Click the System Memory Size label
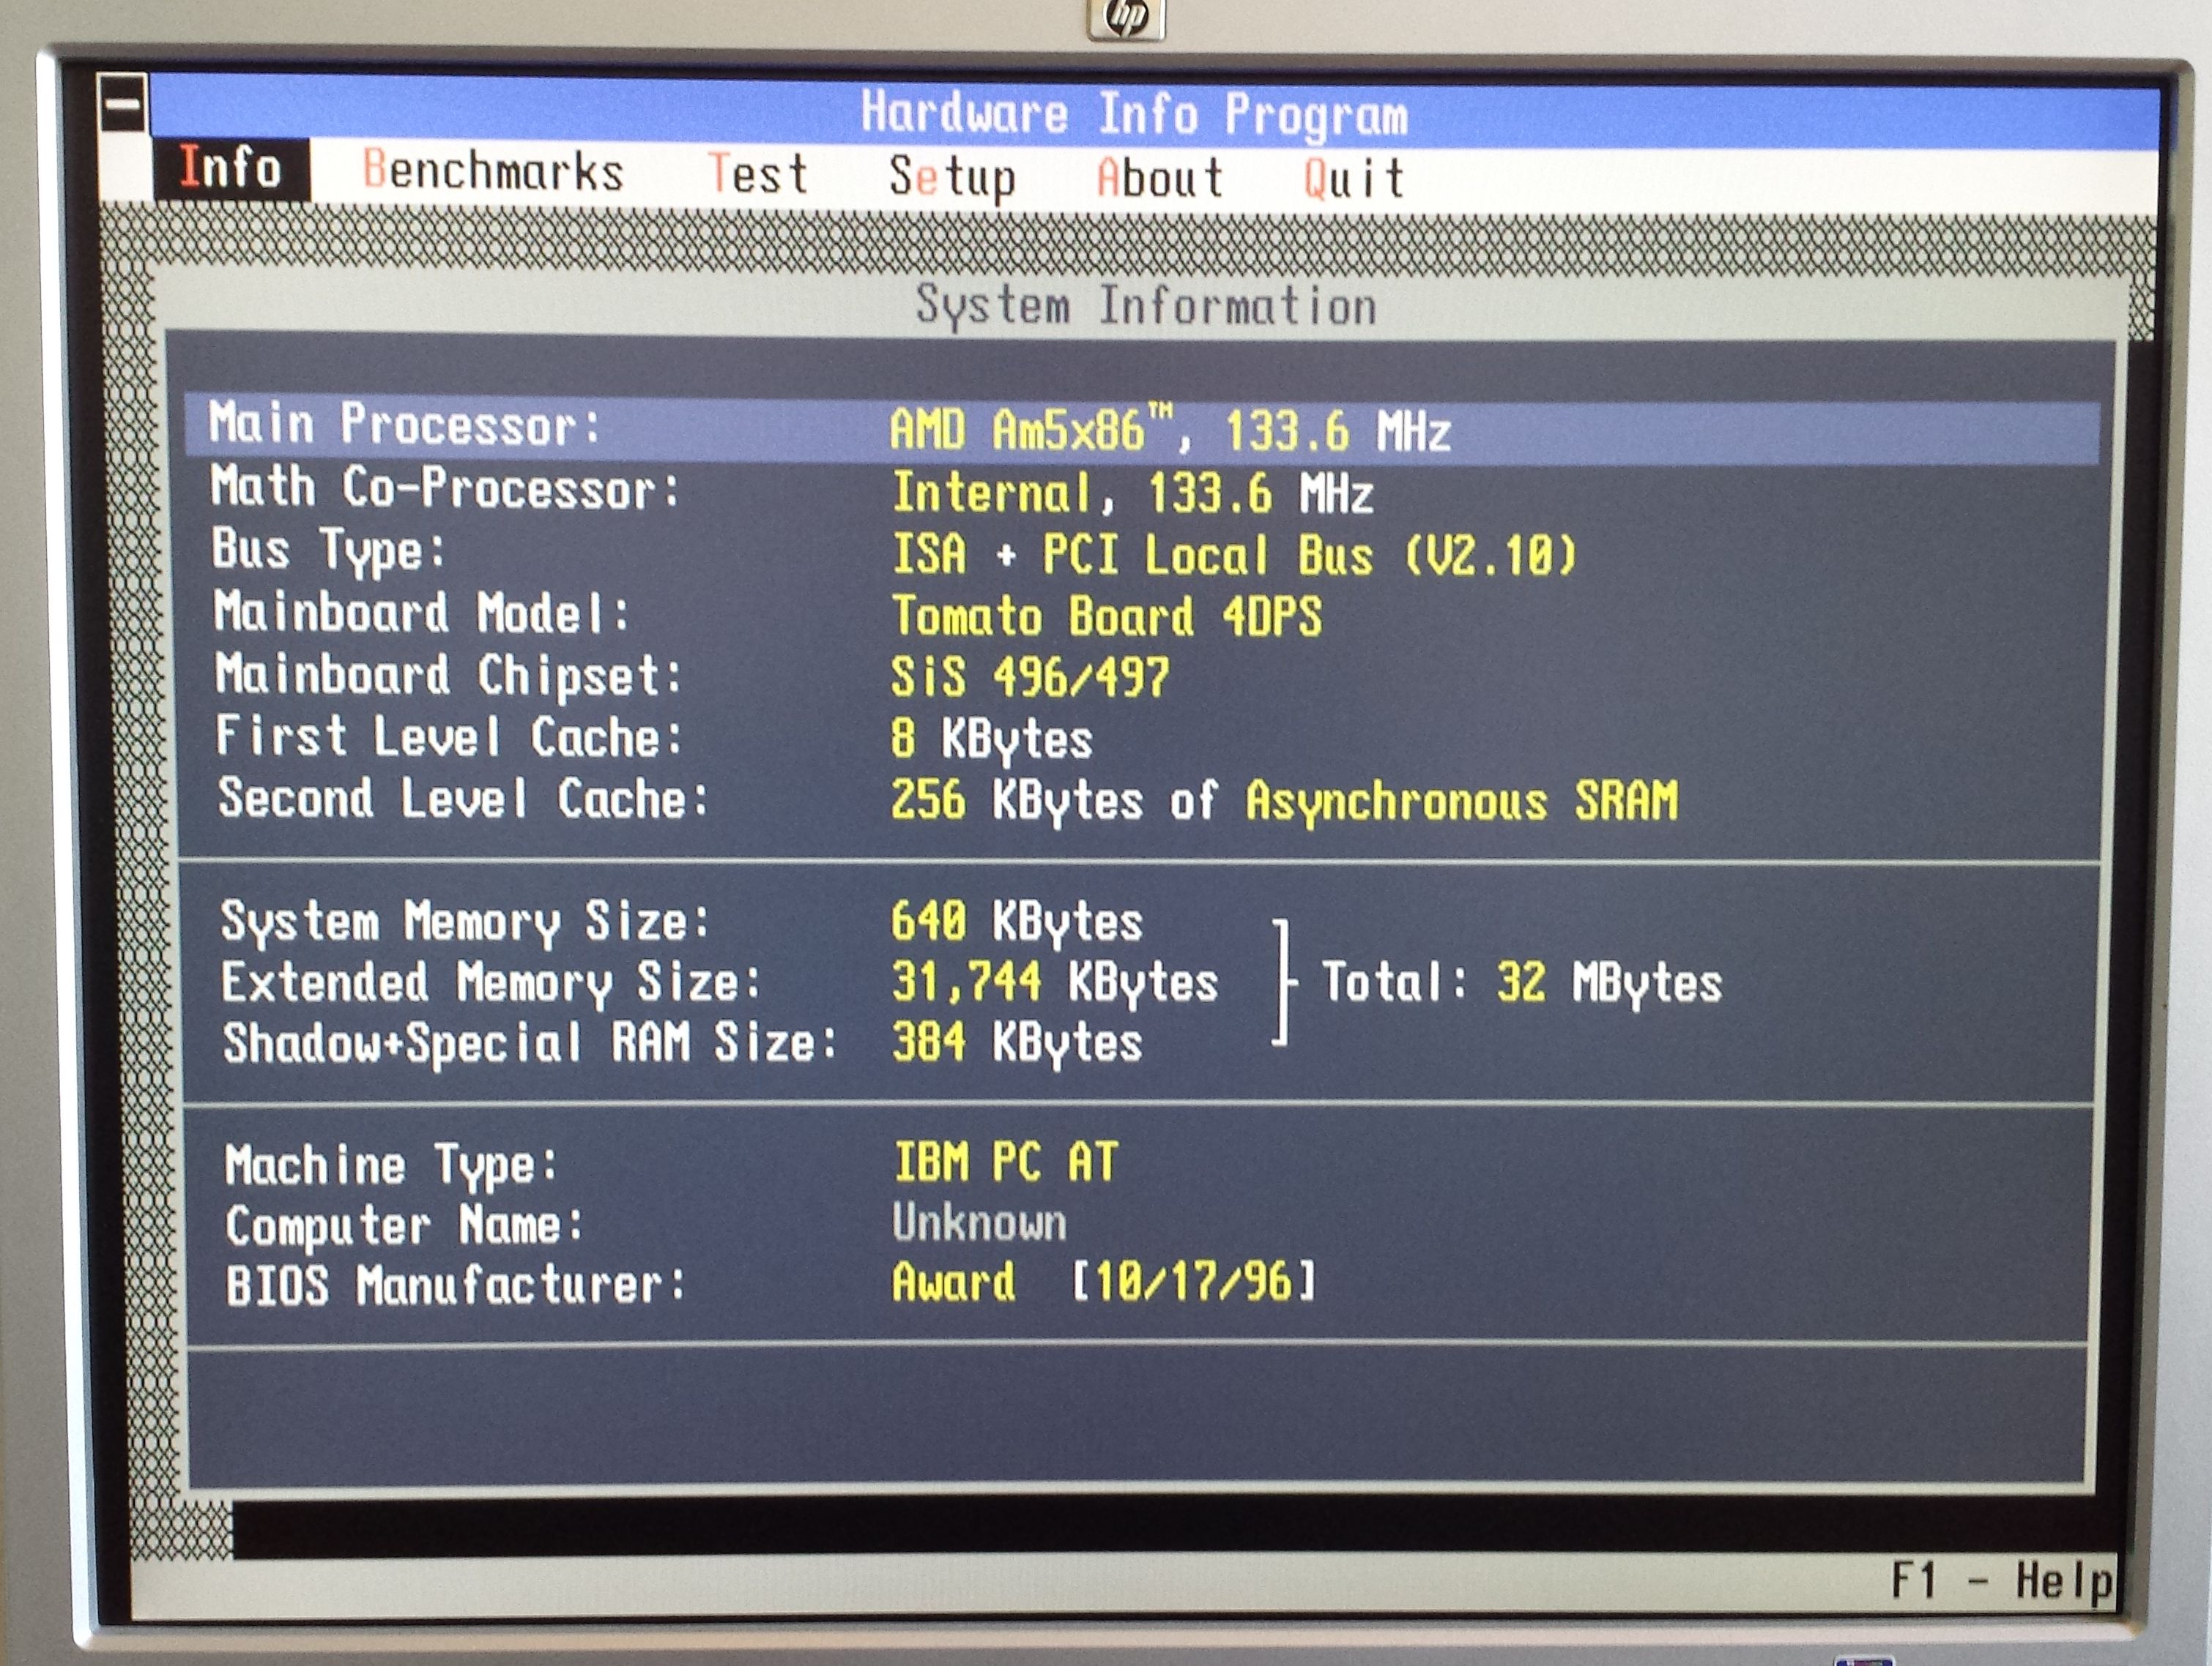This screenshot has height=1666, width=2212. point(465,920)
